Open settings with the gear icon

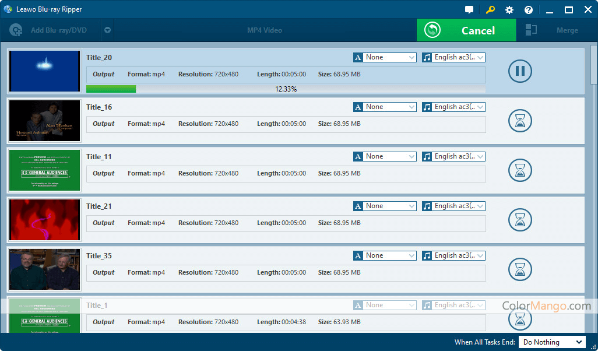(x=509, y=10)
